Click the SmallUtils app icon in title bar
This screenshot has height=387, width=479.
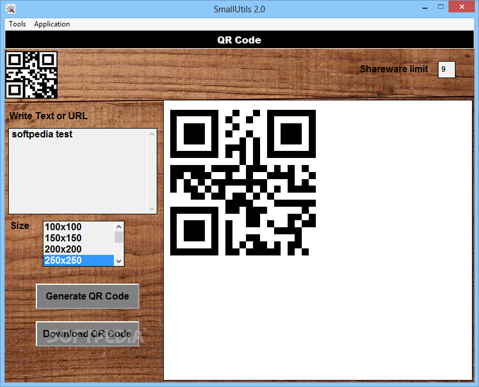[x=11, y=9]
